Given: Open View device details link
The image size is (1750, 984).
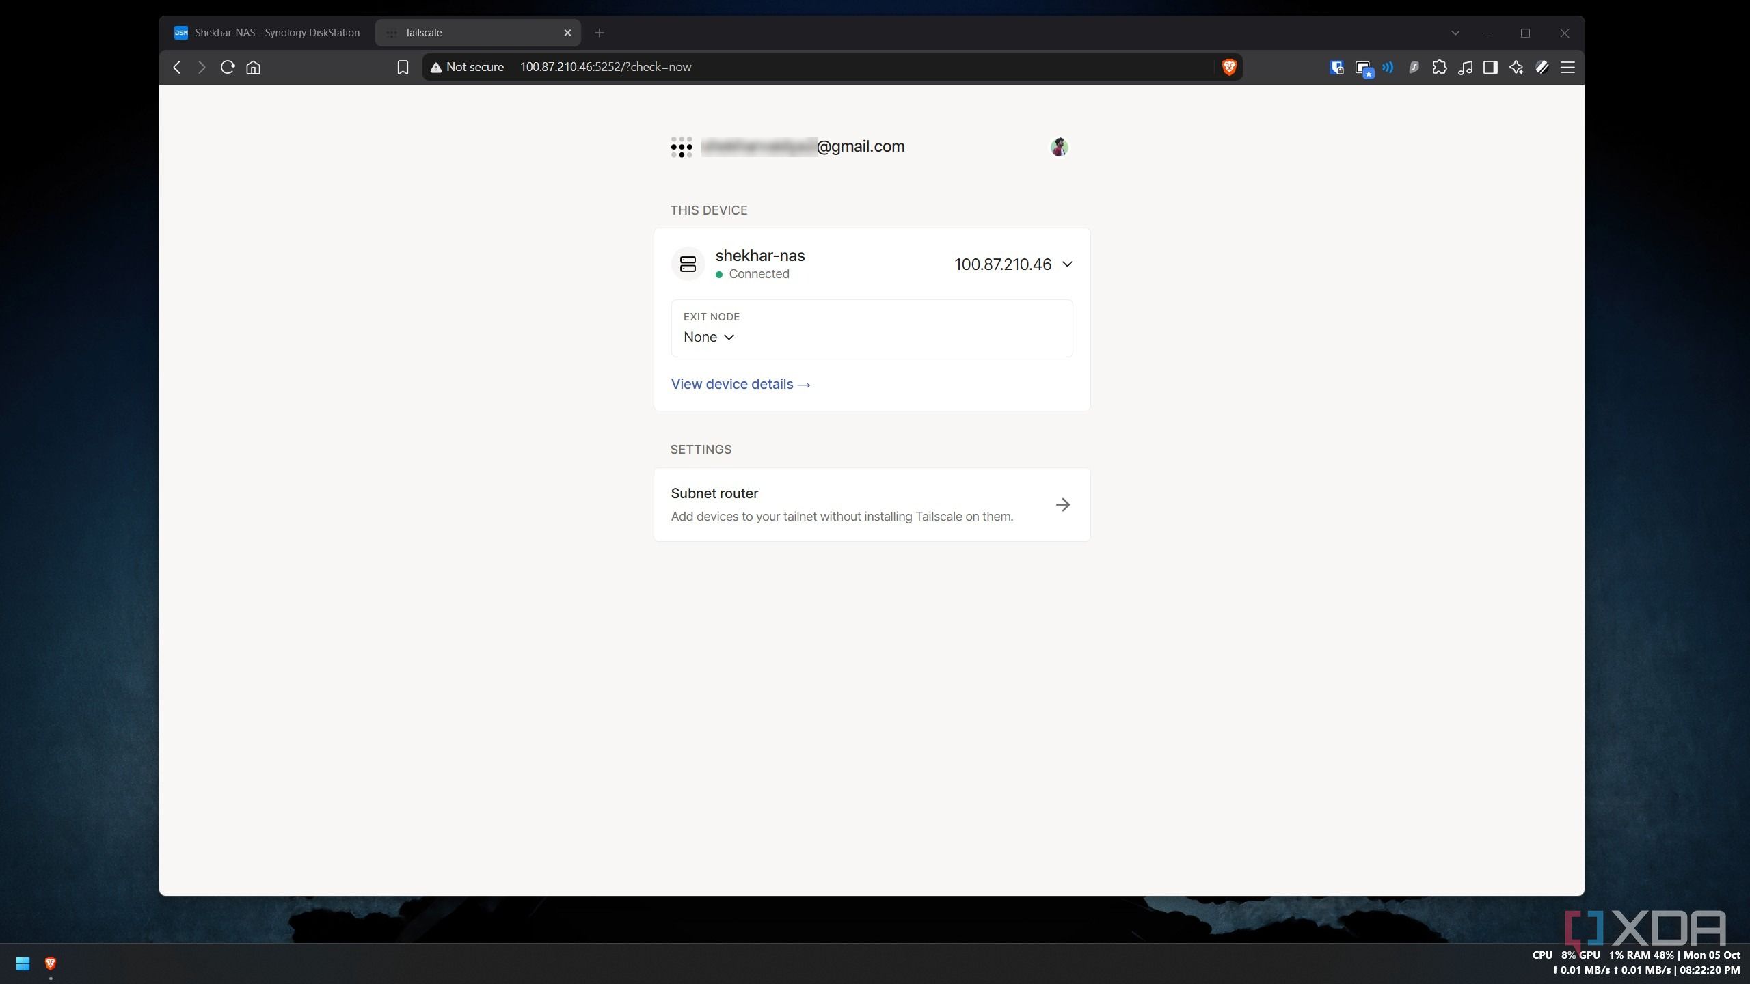Looking at the screenshot, I should [740, 384].
